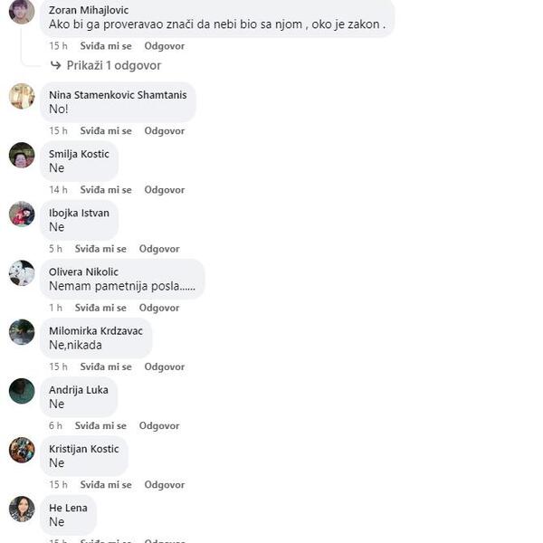Click Milomirka Krdzavac's profile avatar
Screen dimensions: 543x543
pos(22,332)
